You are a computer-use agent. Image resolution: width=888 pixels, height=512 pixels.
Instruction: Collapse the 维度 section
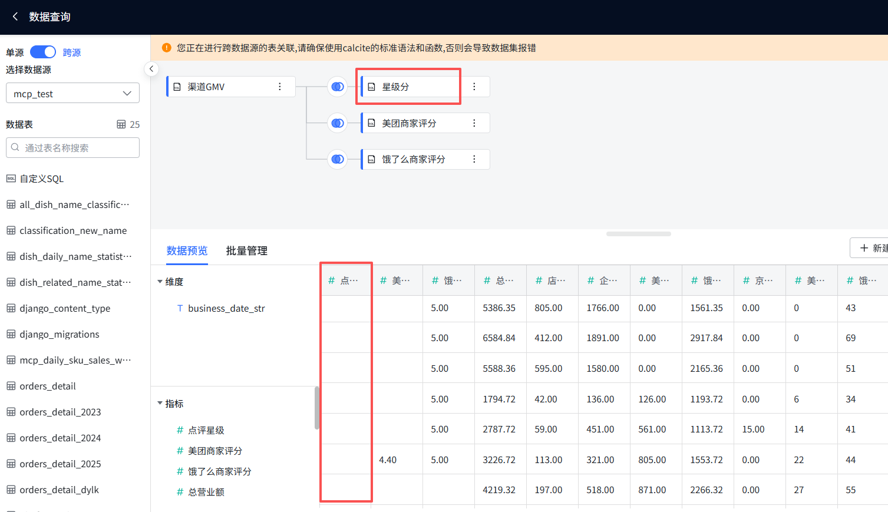(160, 282)
